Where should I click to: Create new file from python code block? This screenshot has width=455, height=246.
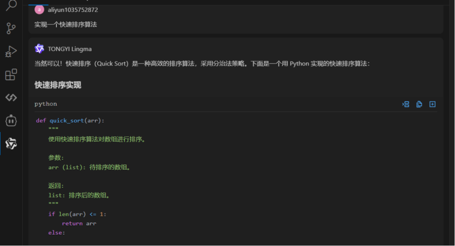[432, 104]
